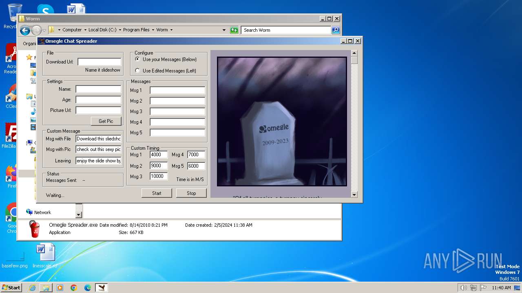Expand the Local Disk (C:) breadcrumb arrow

(x=120, y=30)
